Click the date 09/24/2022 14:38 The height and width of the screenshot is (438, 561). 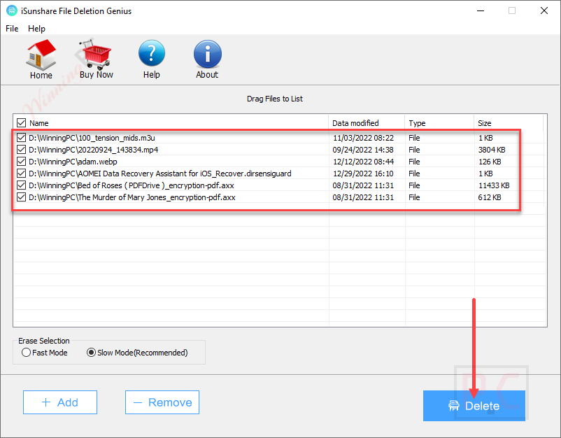[363, 150]
